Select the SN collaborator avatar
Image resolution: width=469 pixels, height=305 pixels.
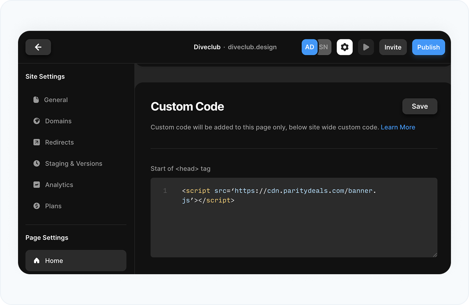tap(324, 47)
